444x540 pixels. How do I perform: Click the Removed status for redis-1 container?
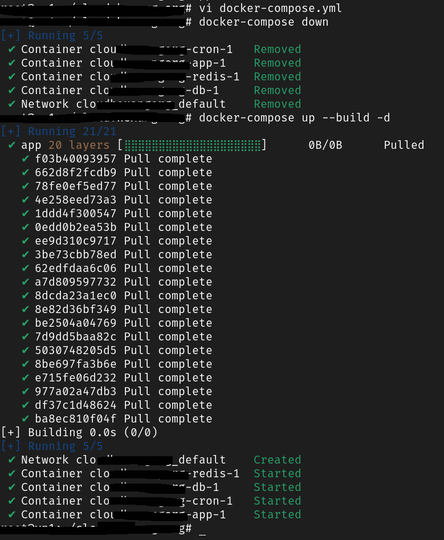click(278, 76)
